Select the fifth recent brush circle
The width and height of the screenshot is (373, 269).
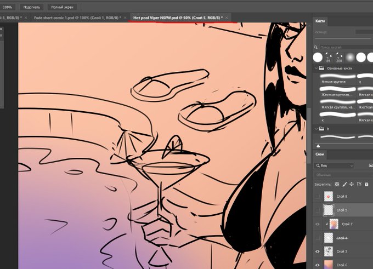pyautogui.click(x=361, y=58)
